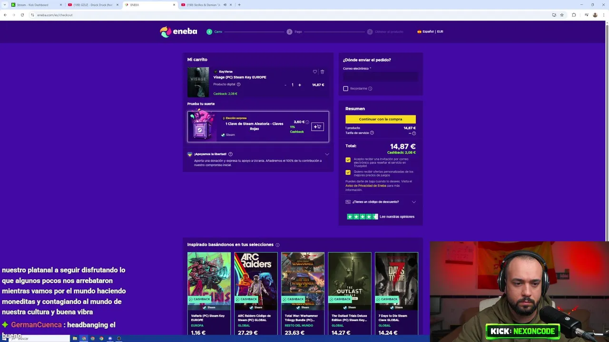Image resolution: width=609 pixels, height=342 pixels.
Task: Click the random Steam key box image
Action: click(x=202, y=126)
